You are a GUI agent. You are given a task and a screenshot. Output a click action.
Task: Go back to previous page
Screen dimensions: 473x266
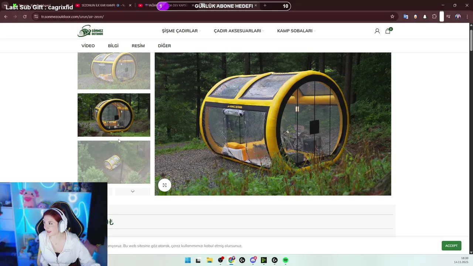coord(6,17)
